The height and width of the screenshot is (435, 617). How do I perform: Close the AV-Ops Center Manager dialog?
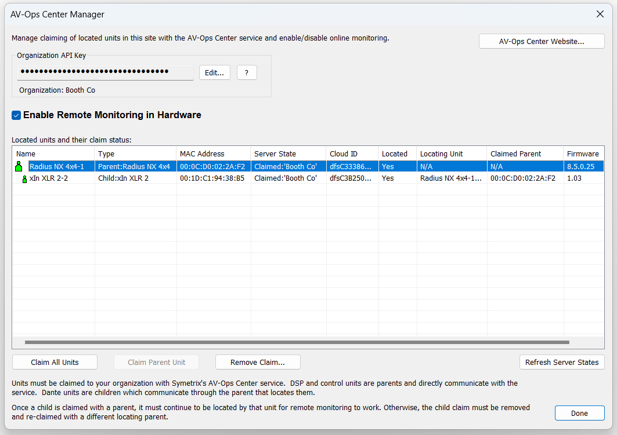[600, 14]
